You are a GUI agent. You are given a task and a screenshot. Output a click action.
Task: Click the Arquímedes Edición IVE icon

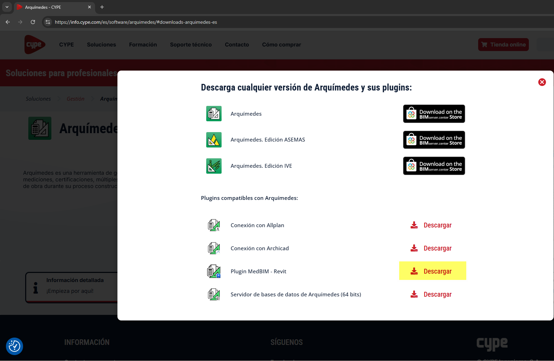tap(214, 166)
